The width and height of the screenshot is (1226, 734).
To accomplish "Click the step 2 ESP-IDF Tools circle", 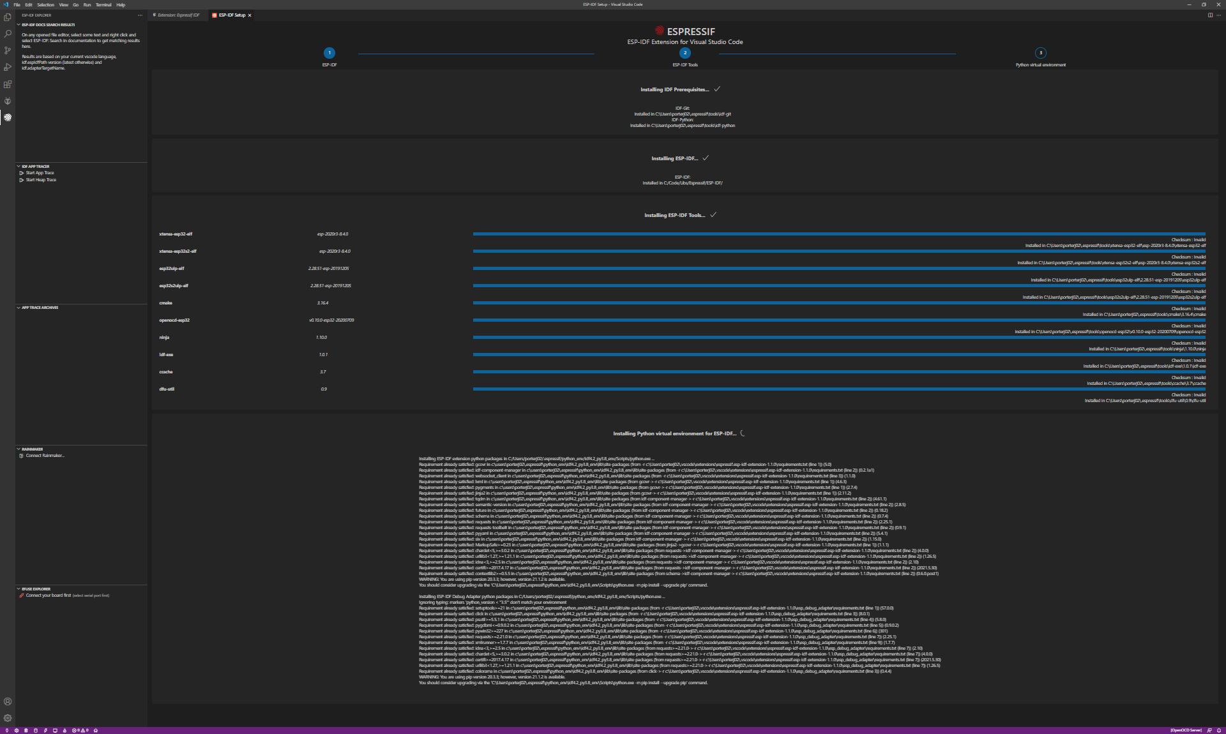I will click(x=685, y=53).
